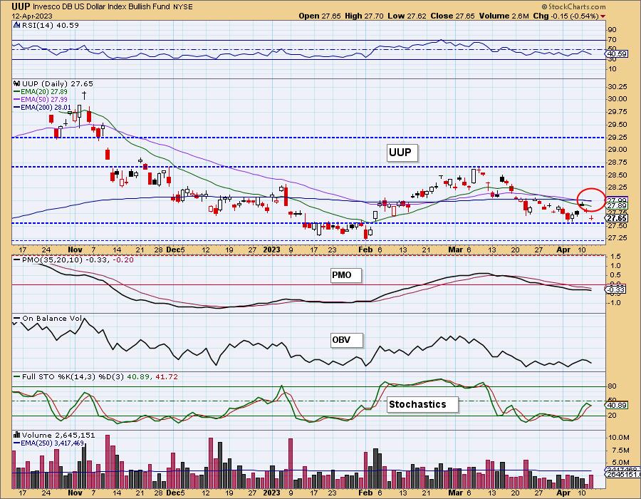
Task: Click the 40.59 RSI value tag on the axis
Action: pyautogui.click(x=617, y=53)
